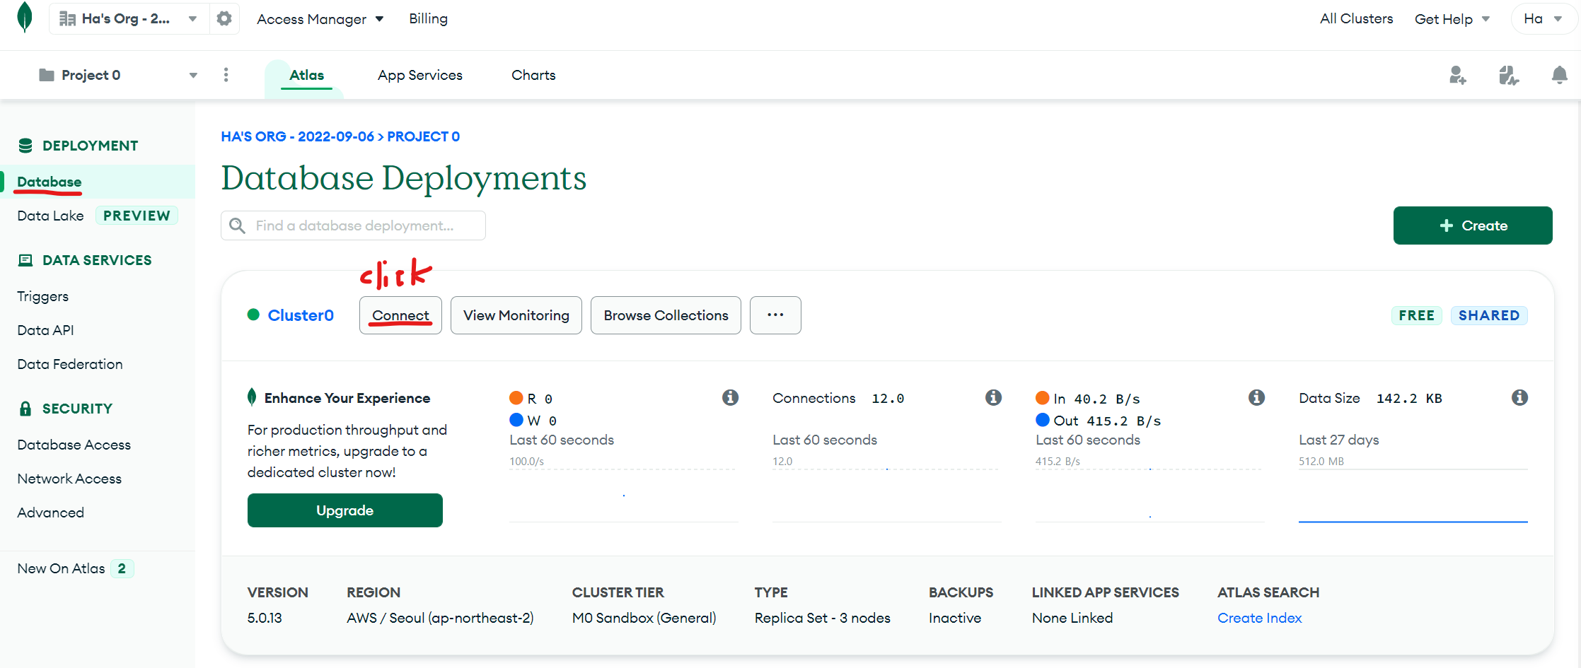Open the Ha user account menu

point(1543,19)
